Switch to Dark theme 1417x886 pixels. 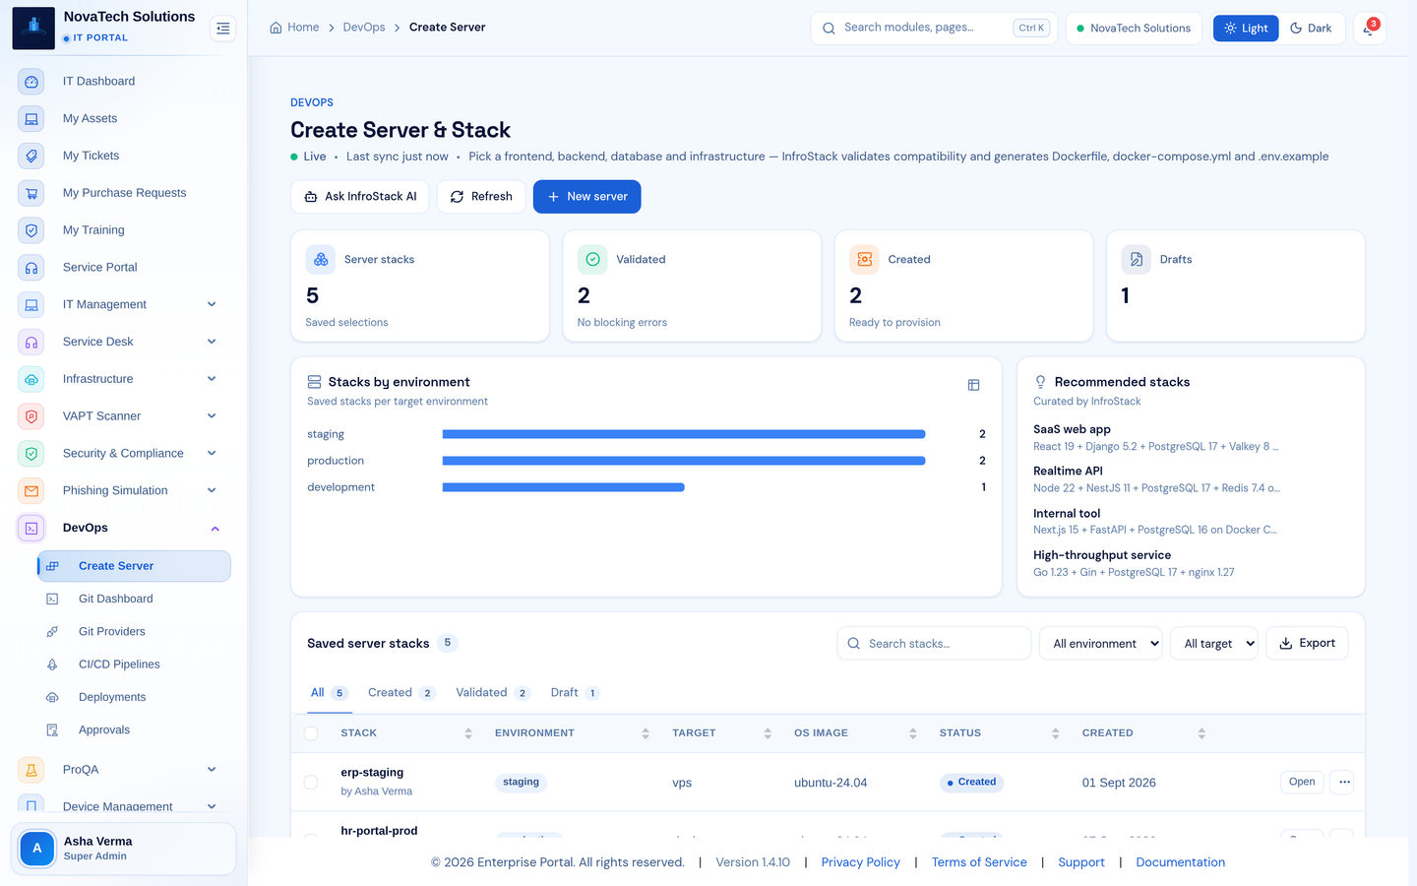tap(1311, 29)
